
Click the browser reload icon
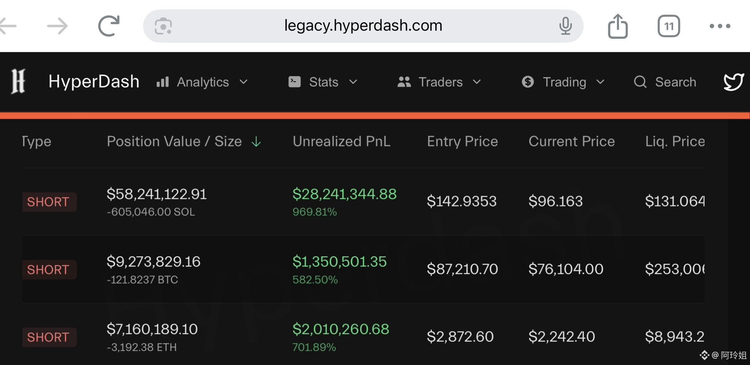(x=109, y=26)
